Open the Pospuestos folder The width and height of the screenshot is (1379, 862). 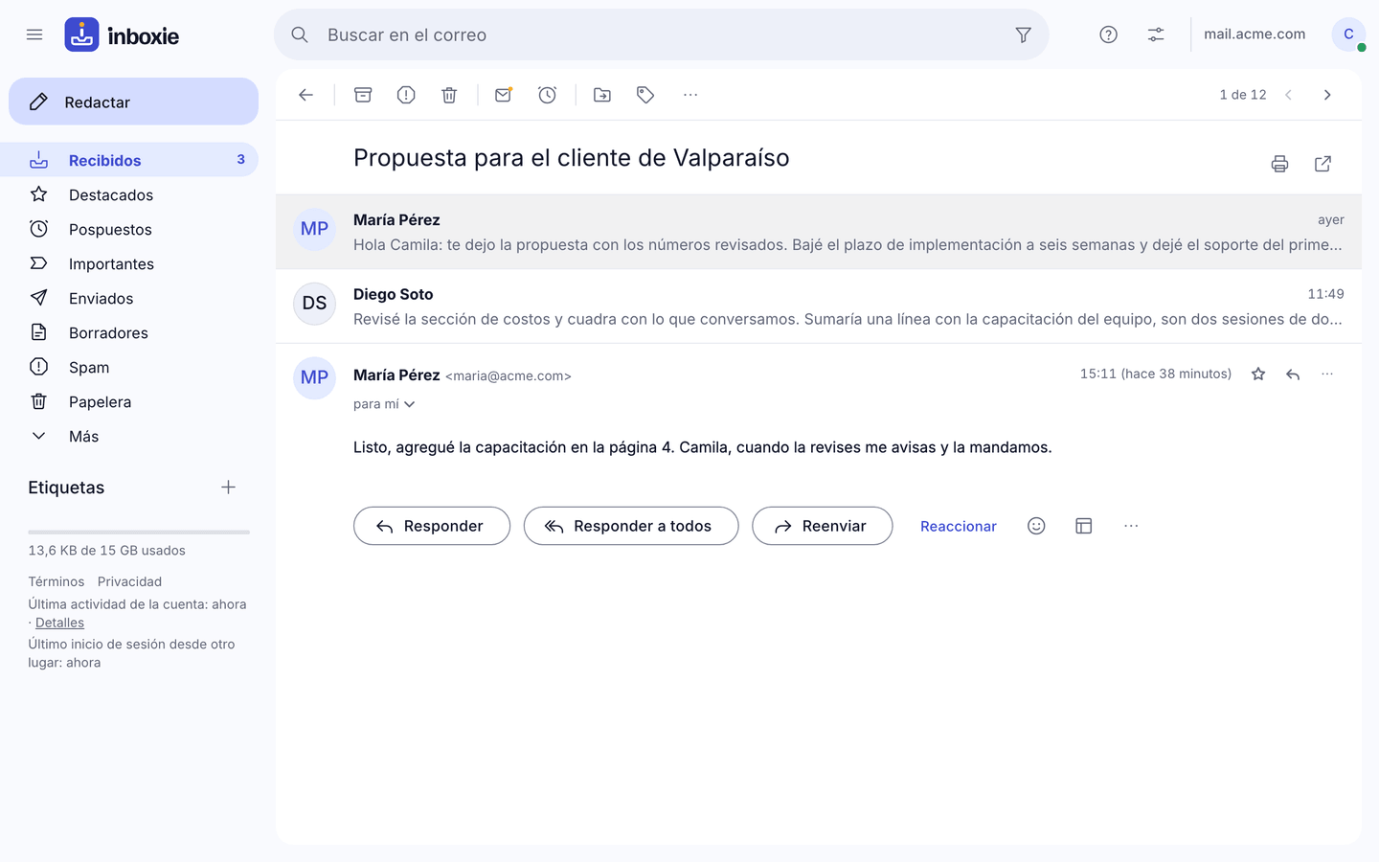tap(129, 230)
